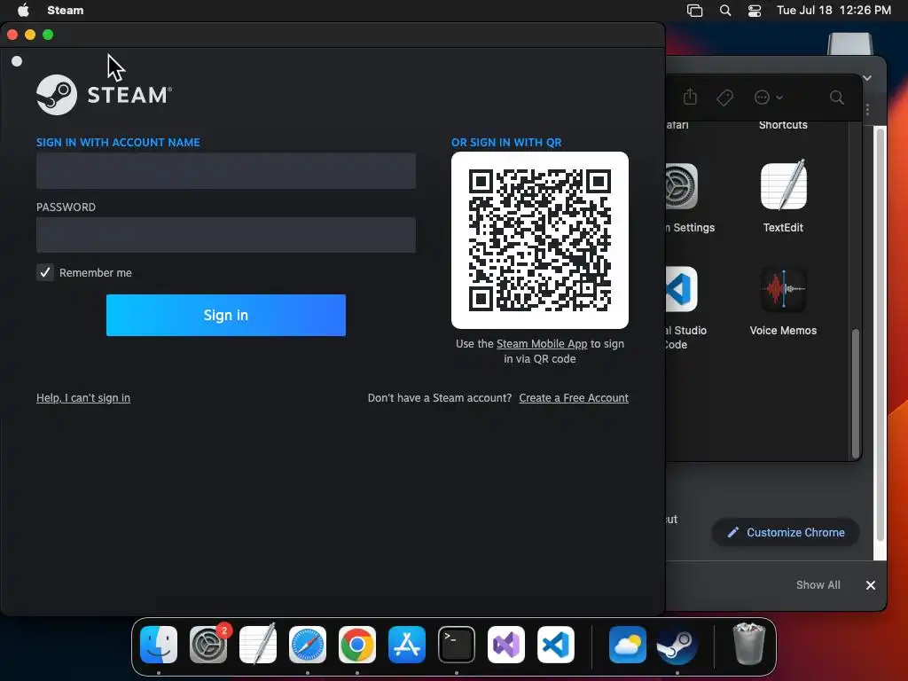Click the Chrome page scrollbar
This screenshot has width=908, height=681.
(x=881, y=334)
